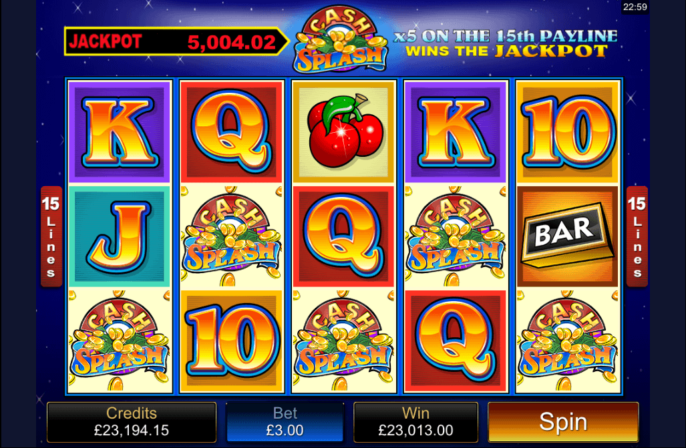
Task: Select the 10 symbol bottom of reel two
Action: [231, 341]
